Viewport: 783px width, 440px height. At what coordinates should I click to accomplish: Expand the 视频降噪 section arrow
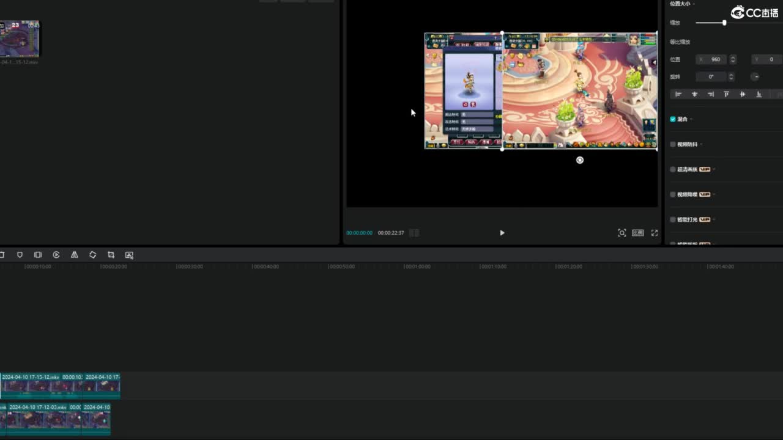tap(714, 194)
